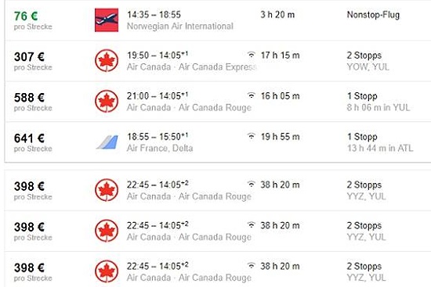The height and width of the screenshot is (287, 431).
Task: Open the 19:50 – 14:05 Air Canada Express flight
Action: click(x=218, y=61)
